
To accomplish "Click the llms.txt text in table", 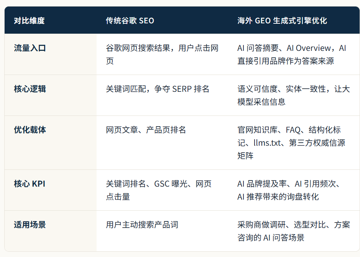I will pos(267,143).
